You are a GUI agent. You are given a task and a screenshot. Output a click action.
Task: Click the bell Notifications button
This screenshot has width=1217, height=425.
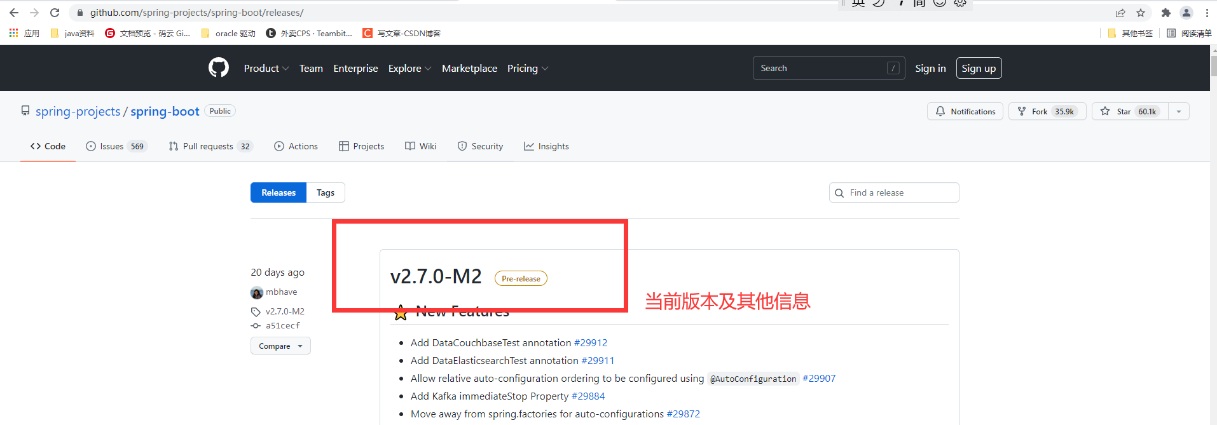965,111
